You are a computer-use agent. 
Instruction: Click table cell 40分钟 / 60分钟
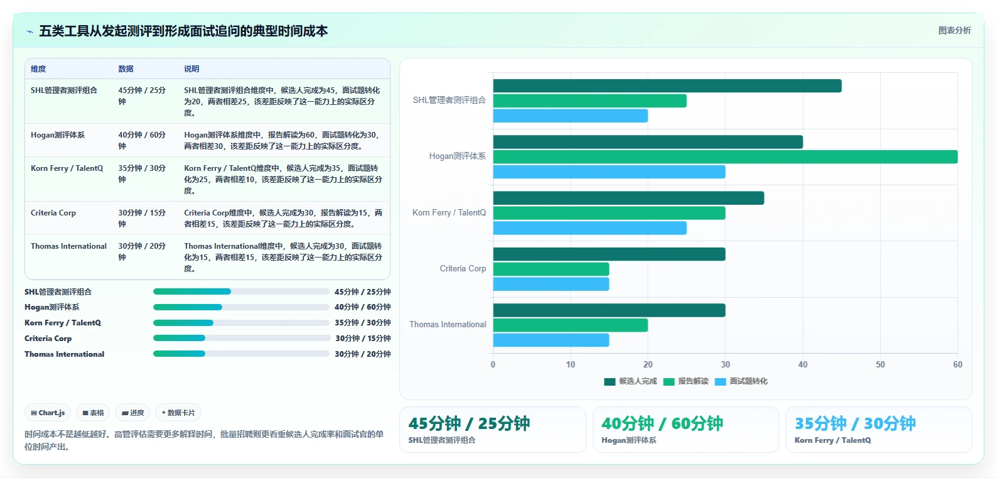point(142,141)
